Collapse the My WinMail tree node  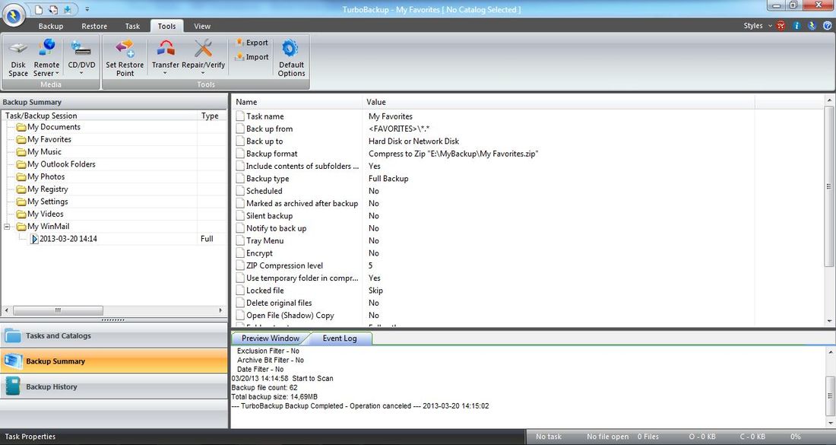click(x=7, y=227)
